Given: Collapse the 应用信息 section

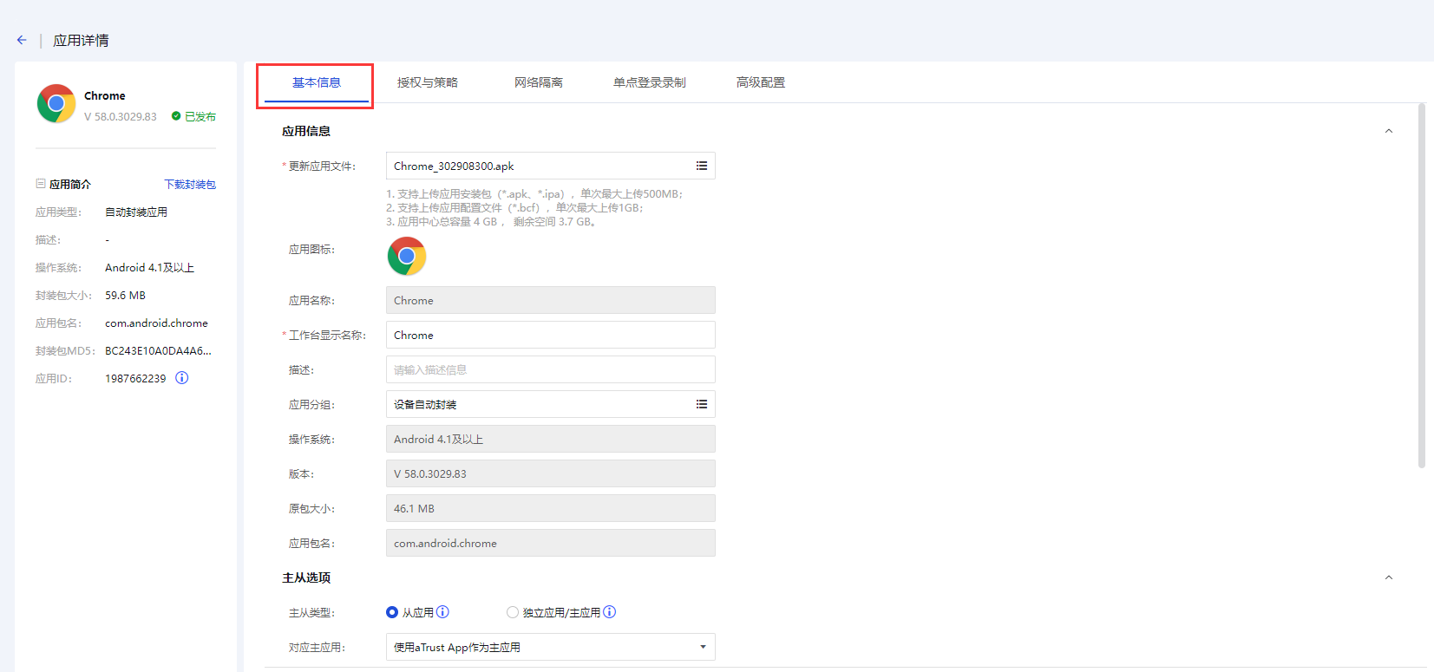Looking at the screenshot, I should 1388,131.
